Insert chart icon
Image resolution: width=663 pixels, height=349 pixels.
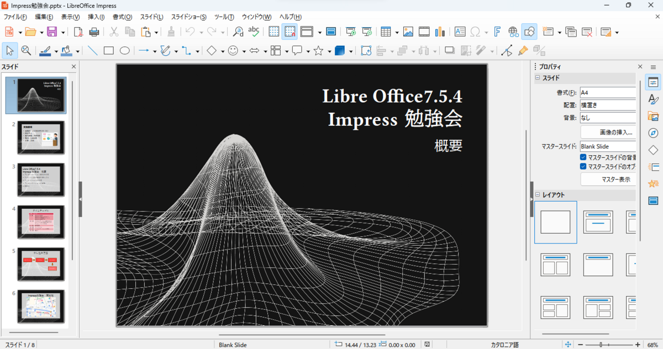[440, 31]
